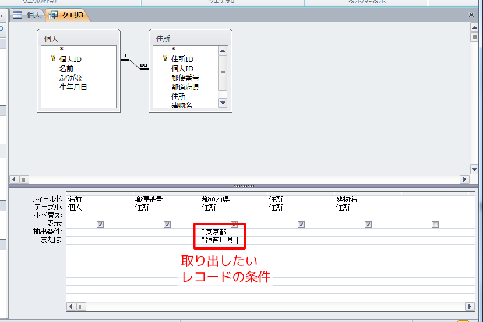Viewport: 483px width, 322px height.
Task: Click 抽出条件 cell under 郵便番号 column
Action: tap(167, 232)
